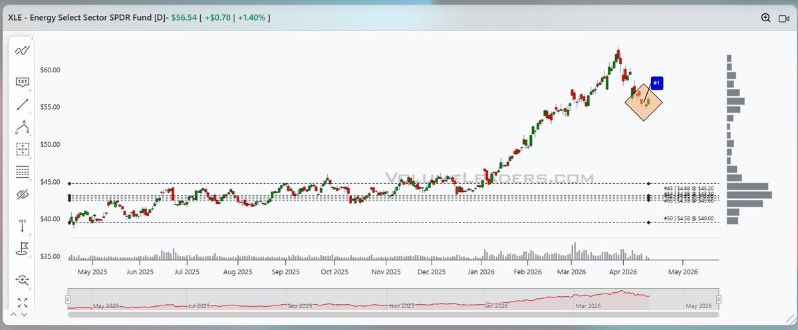Viewport: 798px width, 330px height.
Task: Click 'Oct 2025' on the chart date axis
Action: [334, 272]
